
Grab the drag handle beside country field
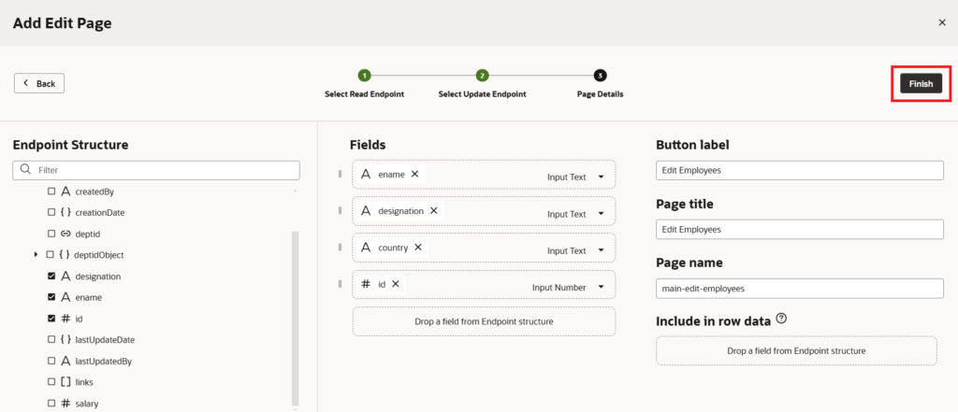(x=341, y=248)
